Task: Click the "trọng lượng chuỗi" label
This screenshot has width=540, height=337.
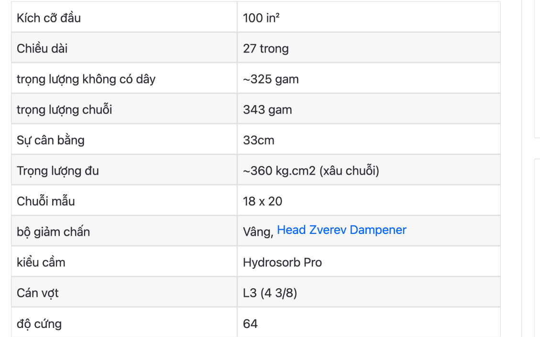Action: pyautogui.click(x=65, y=110)
